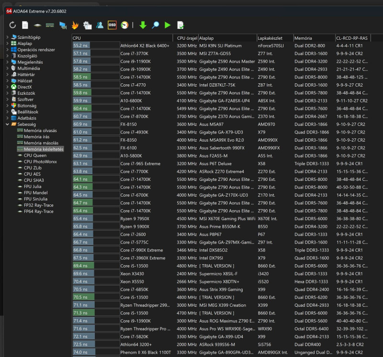Open CPU ZLib benchmark
Screen dimensions: 383x357
[x=33, y=168]
